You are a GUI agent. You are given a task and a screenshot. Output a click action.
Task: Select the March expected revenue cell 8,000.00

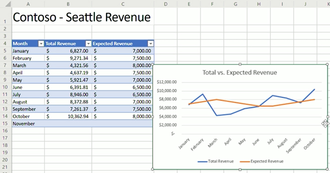coord(123,65)
